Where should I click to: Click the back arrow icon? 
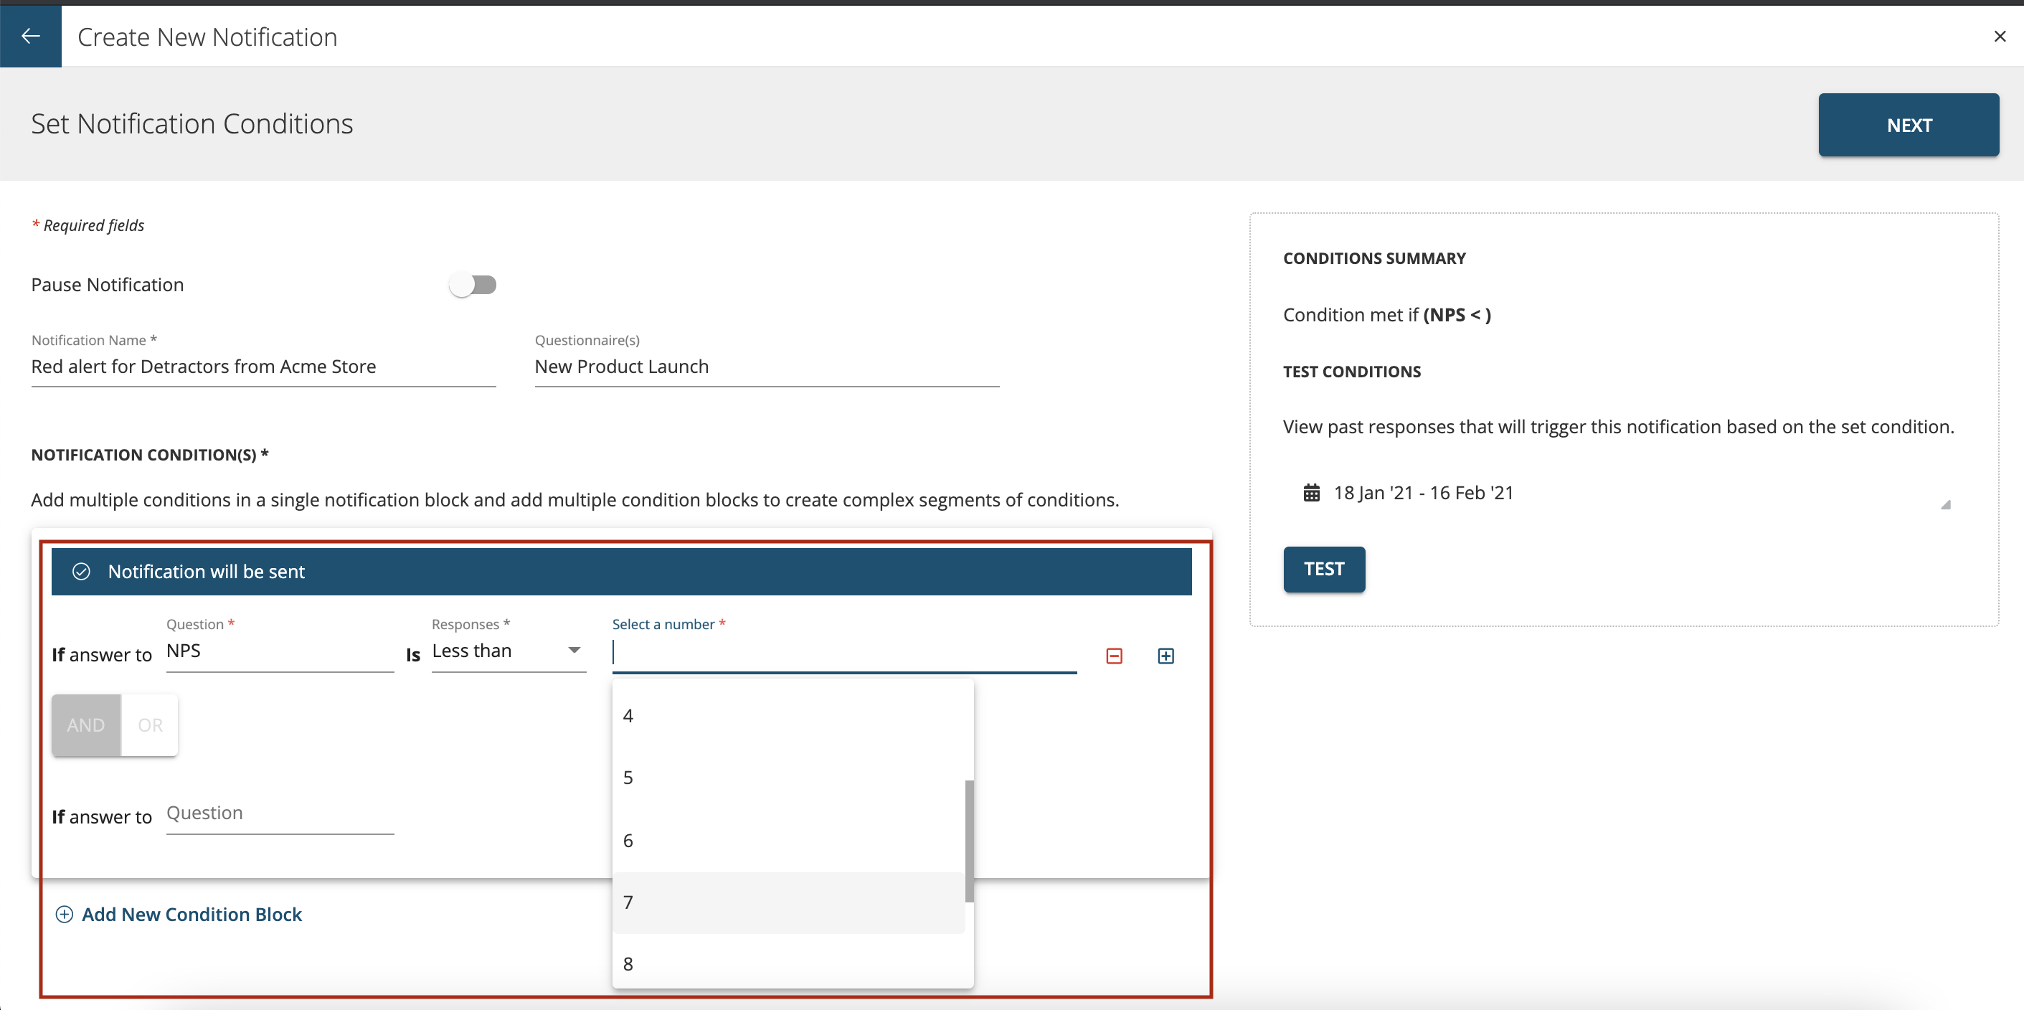(x=31, y=36)
